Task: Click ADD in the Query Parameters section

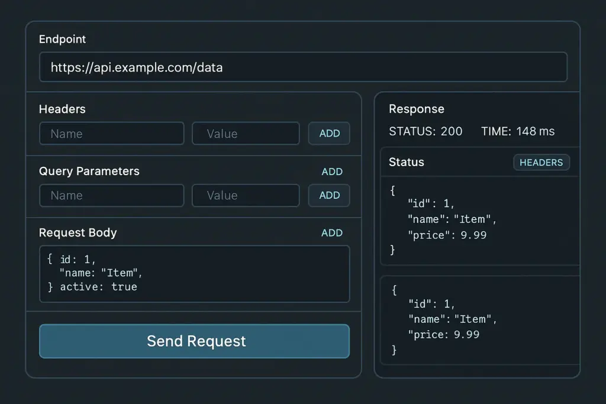Action: coord(332,172)
